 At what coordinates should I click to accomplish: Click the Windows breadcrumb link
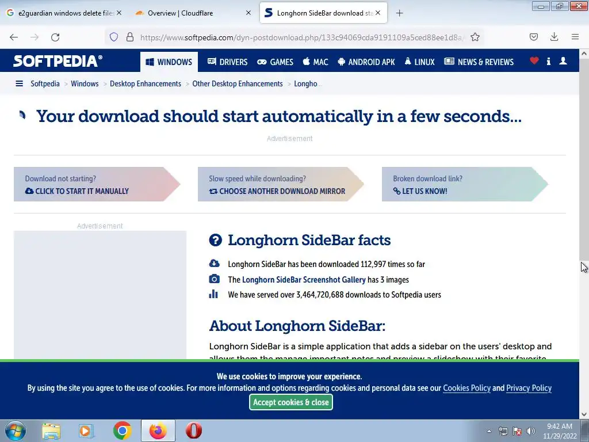(85, 83)
